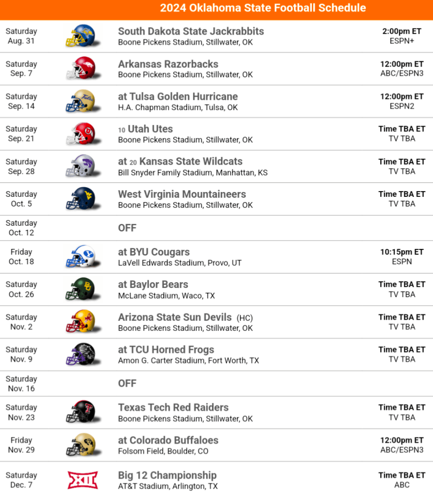Click the Texas Tech Red Raiders helmet

coord(81,412)
